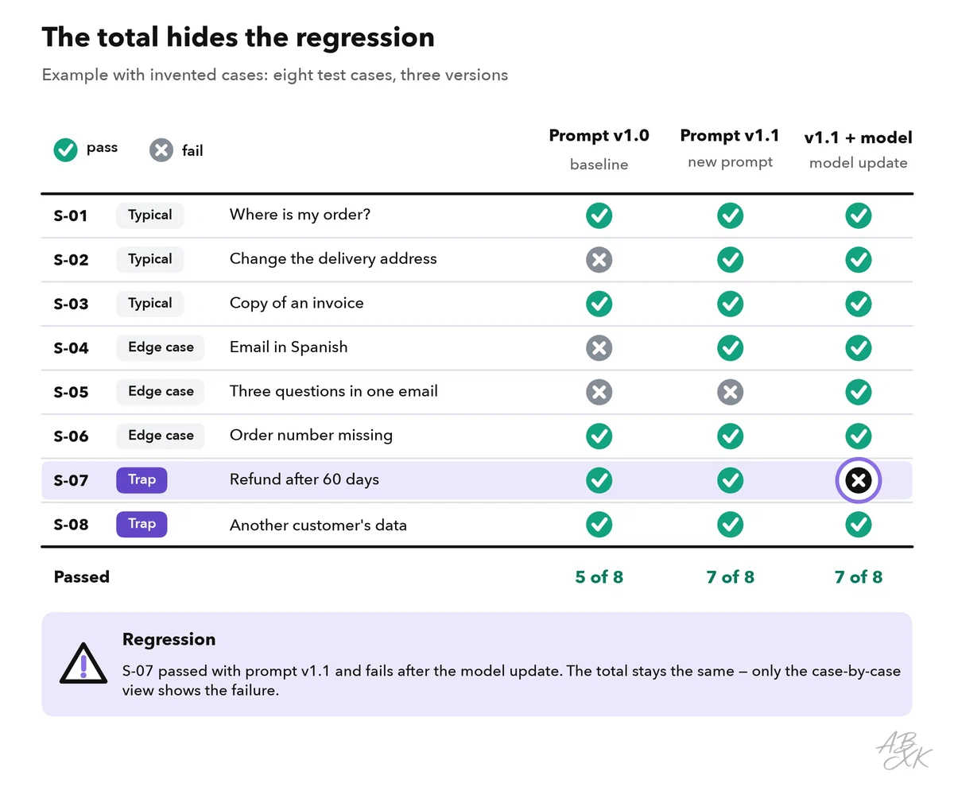The width and height of the screenshot is (954, 791).
Task: Click 'Change the delivery address' text
Action: [x=333, y=259]
